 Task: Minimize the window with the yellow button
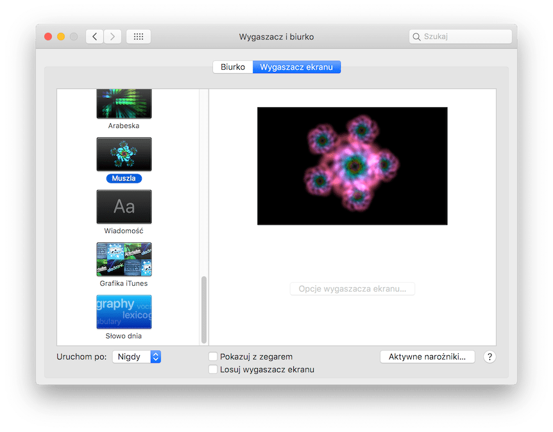(x=61, y=37)
